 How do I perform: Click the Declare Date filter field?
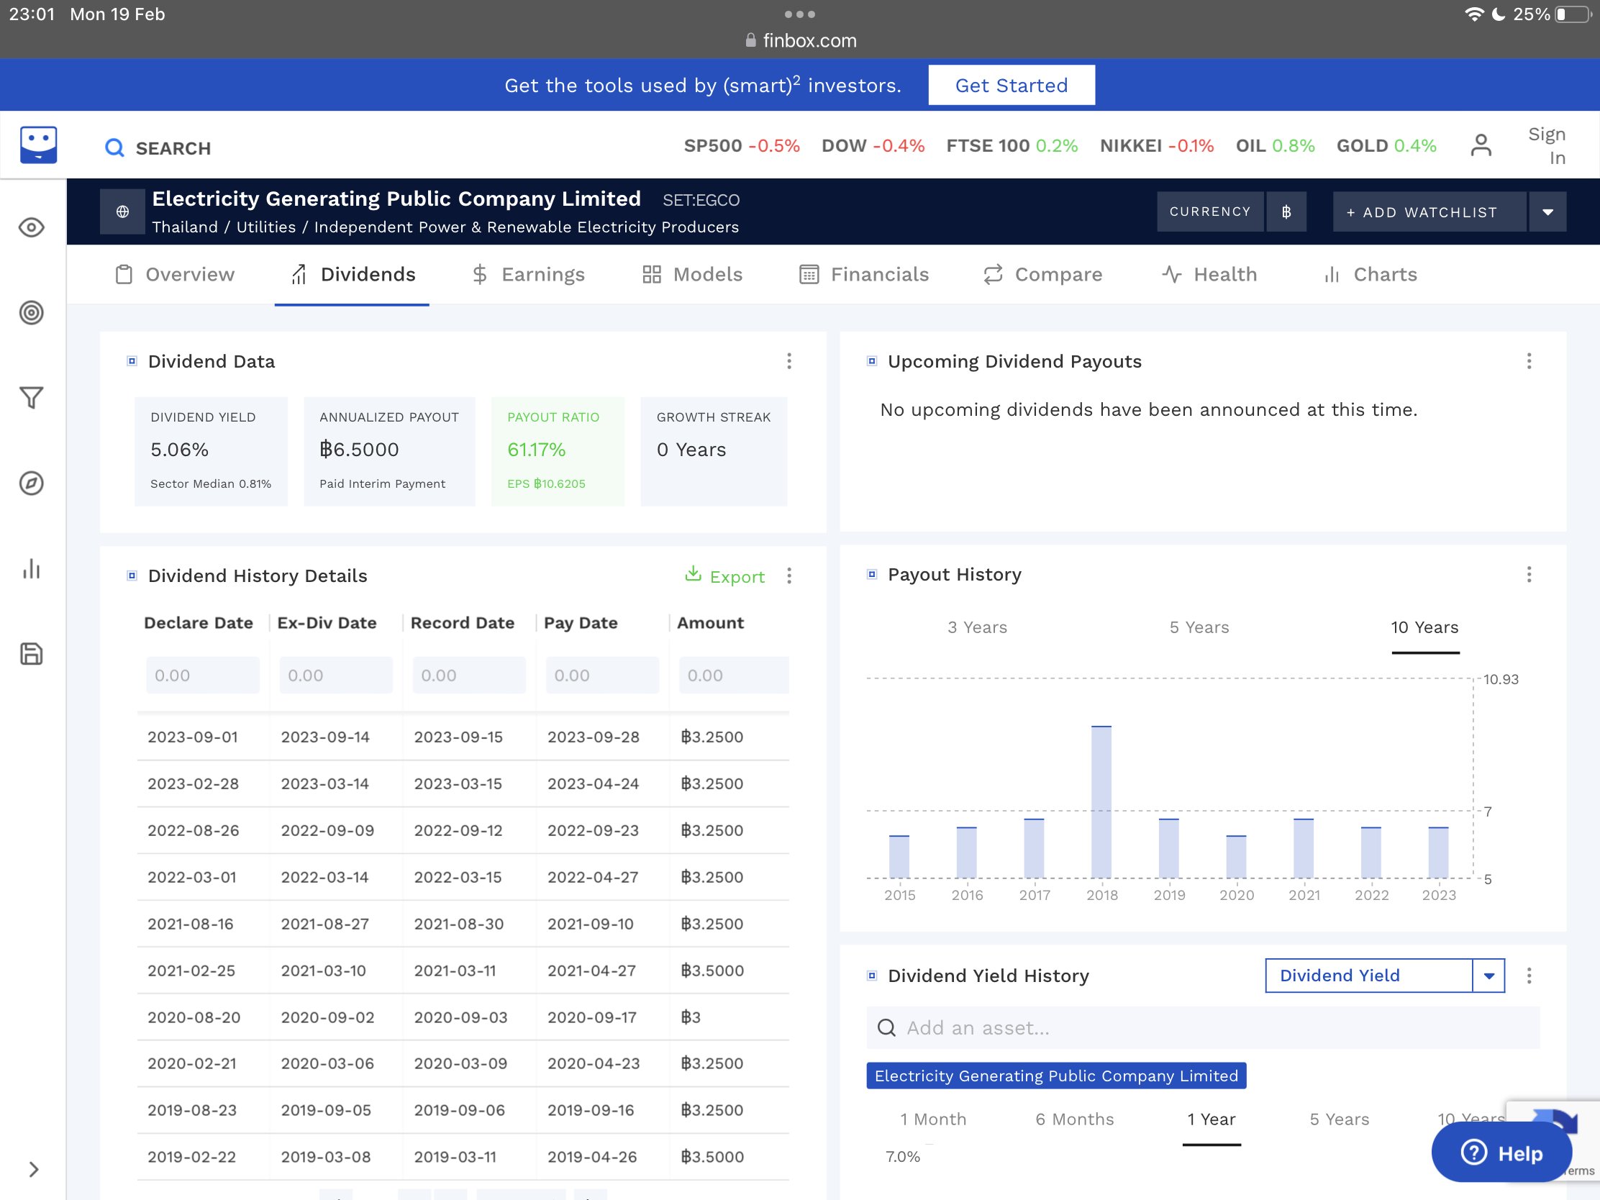pos(203,675)
